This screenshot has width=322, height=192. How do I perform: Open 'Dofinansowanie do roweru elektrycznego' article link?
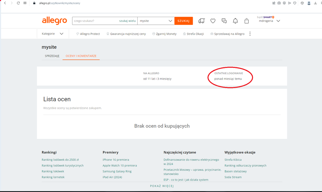coord(191,162)
